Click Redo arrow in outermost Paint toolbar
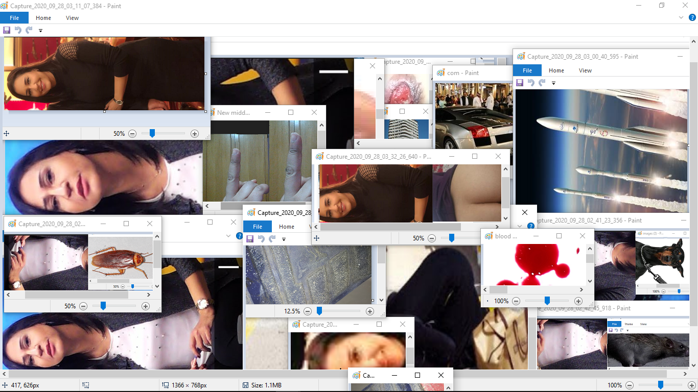 pyautogui.click(x=29, y=30)
